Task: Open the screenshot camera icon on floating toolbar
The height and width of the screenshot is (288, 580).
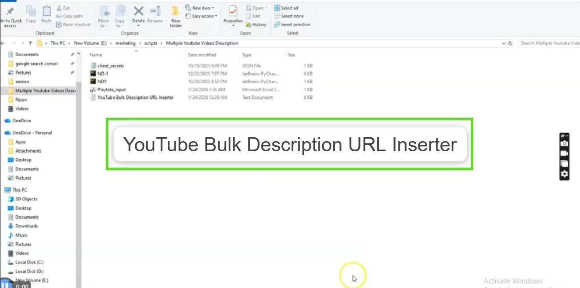Action: click(564, 143)
